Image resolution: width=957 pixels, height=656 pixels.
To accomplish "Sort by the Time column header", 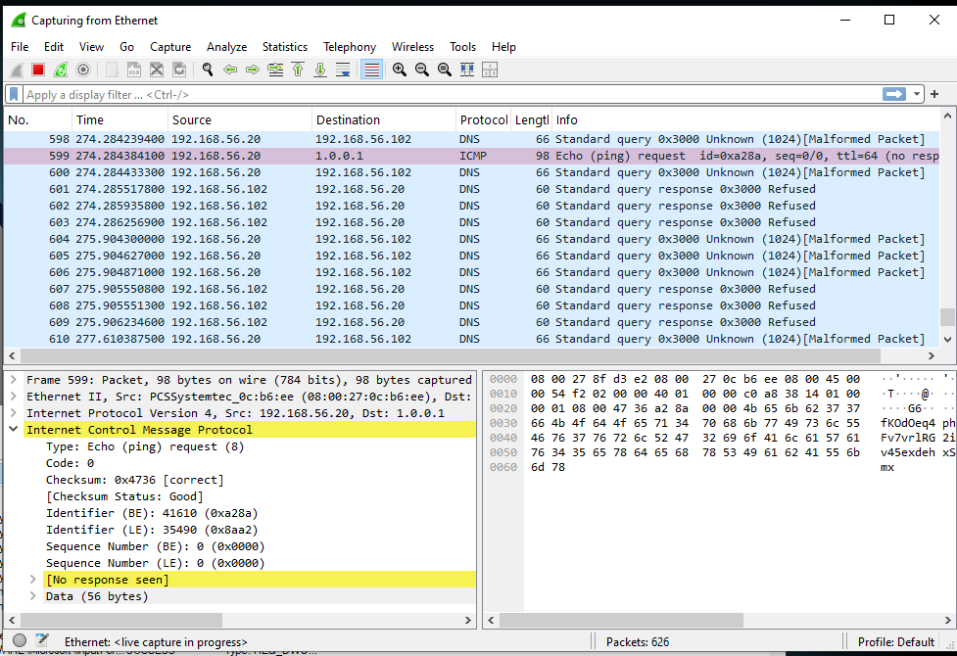I will pyautogui.click(x=120, y=120).
